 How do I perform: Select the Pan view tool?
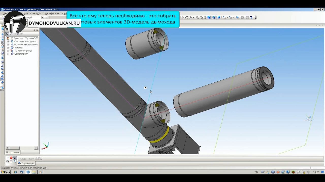(x=183, y=17)
